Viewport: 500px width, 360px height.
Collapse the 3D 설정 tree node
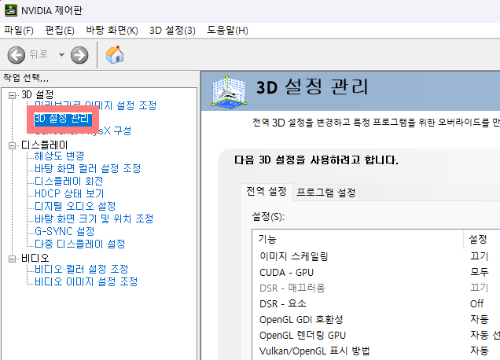[x=12, y=95]
